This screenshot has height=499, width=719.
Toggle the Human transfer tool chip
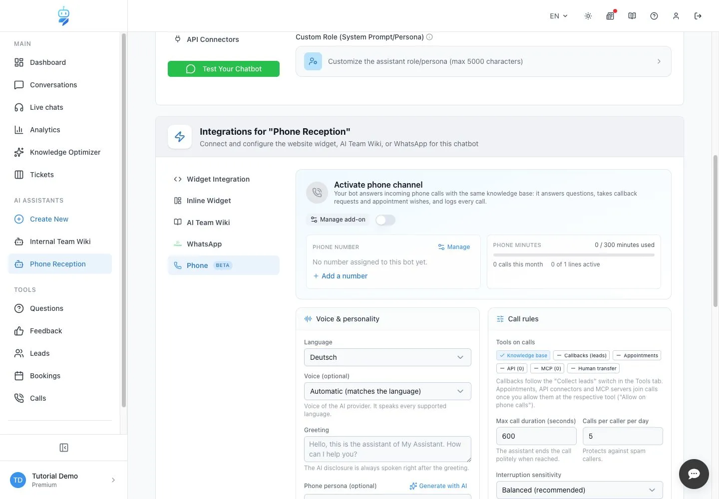(x=593, y=368)
